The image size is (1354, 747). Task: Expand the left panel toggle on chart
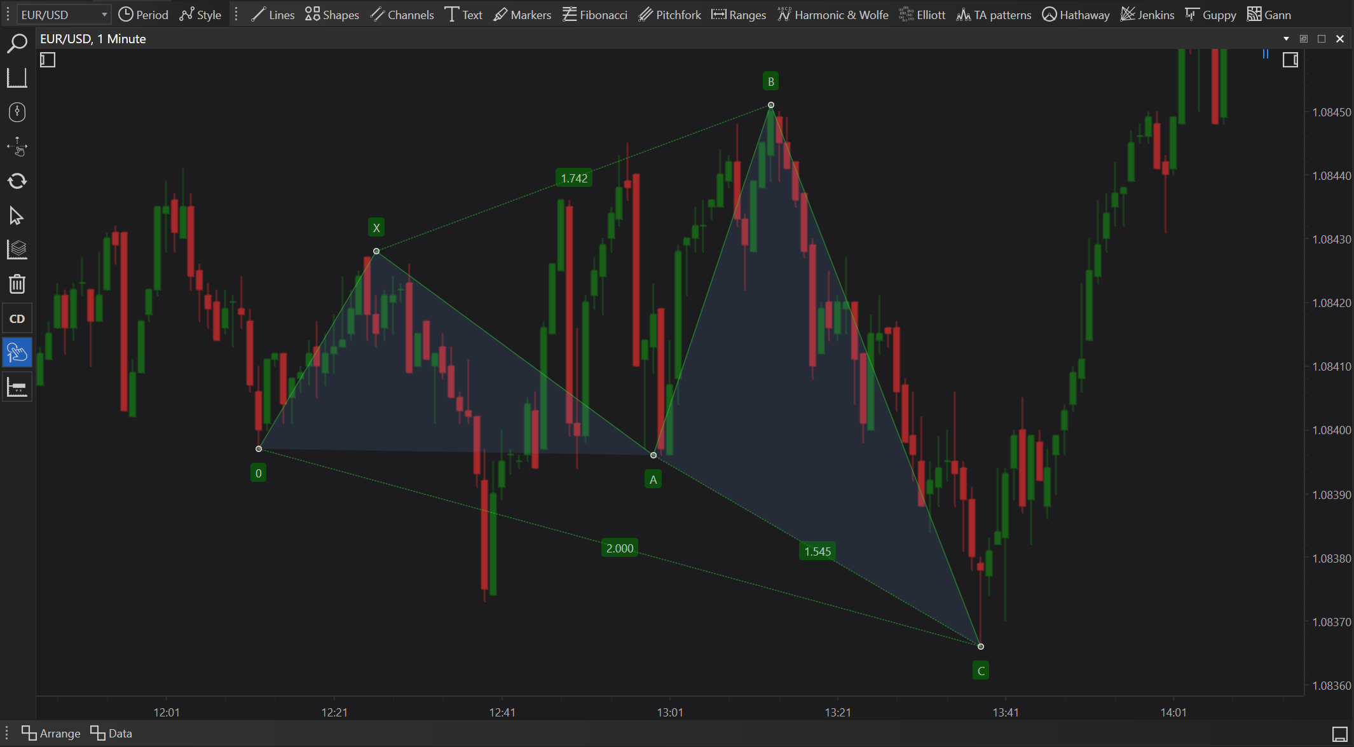[x=48, y=60]
